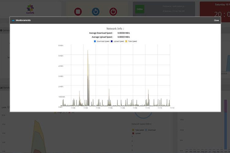The image size is (230, 153).
Task: Click the blue restart server icon
Action: pyautogui.click(x=96, y=12)
